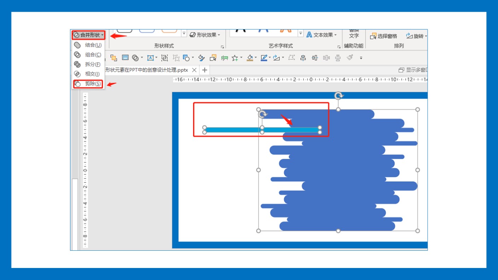498x280 pixels.
Task: Open the customize quick access toolbar arrow
Action: [361, 58]
